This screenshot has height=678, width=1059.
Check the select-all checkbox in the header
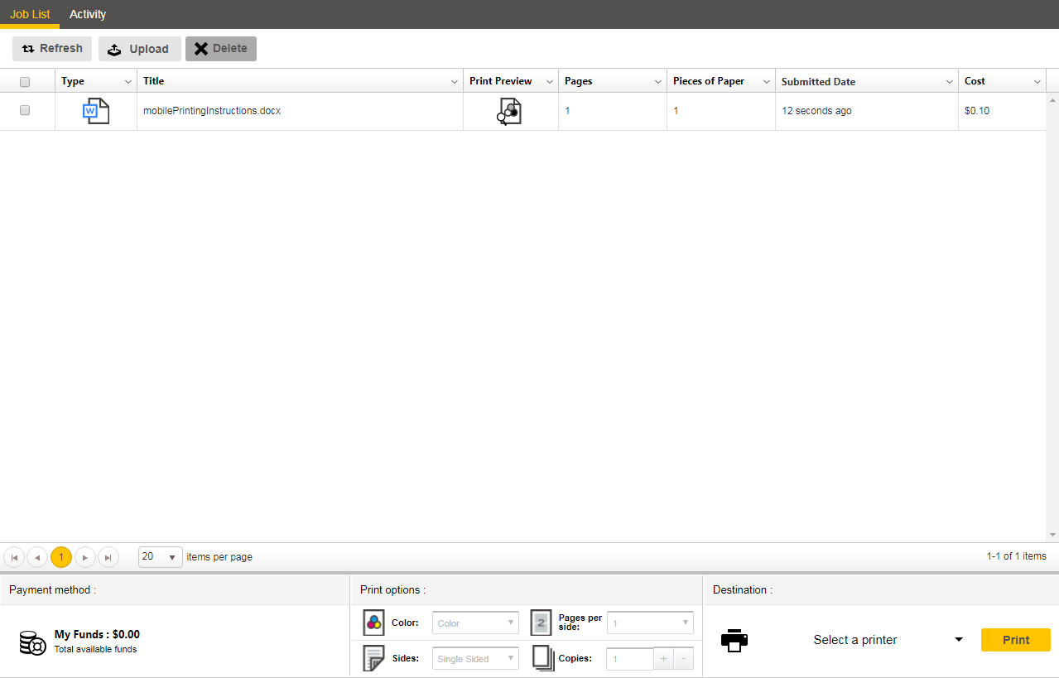pos(25,81)
